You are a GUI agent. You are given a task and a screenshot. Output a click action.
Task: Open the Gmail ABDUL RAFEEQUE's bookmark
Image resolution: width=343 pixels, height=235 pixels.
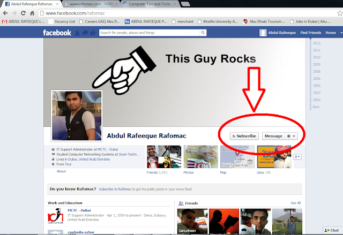23,21
